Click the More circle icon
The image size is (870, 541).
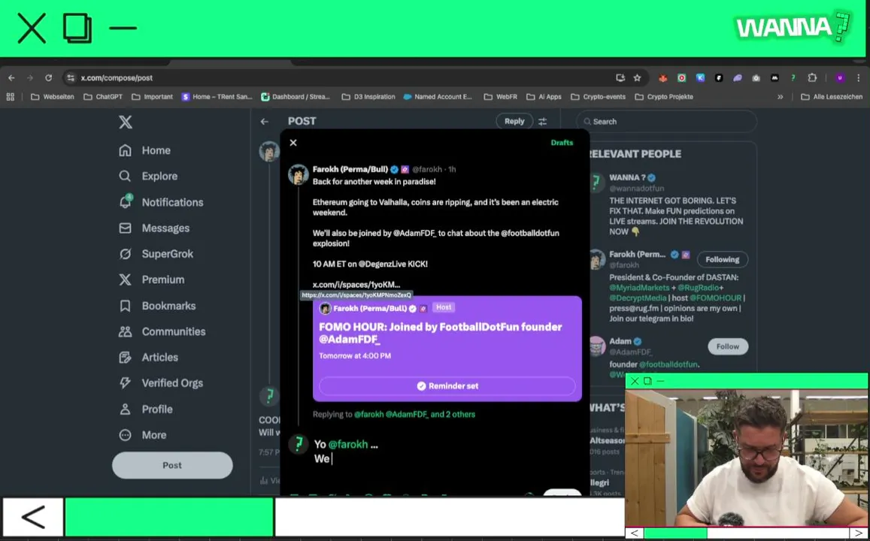pyautogui.click(x=126, y=435)
